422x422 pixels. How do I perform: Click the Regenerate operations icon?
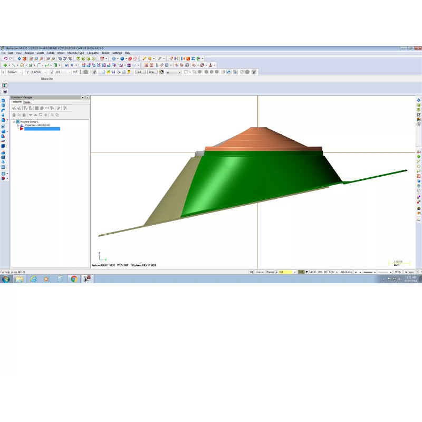click(25, 108)
